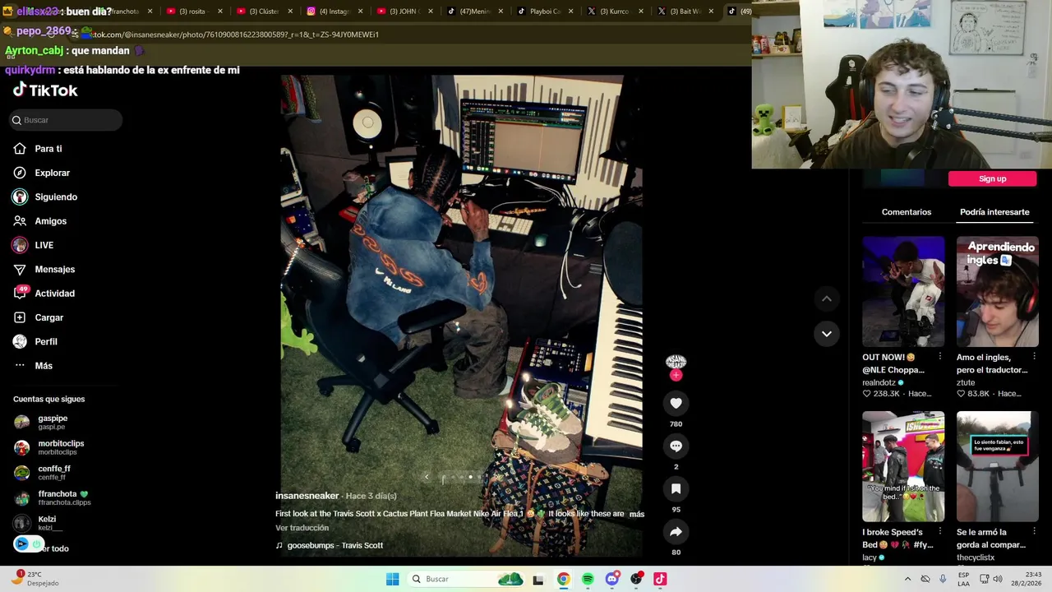Show hidden system tray icons chevron
The image size is (1052, 592).
[907, 579]
